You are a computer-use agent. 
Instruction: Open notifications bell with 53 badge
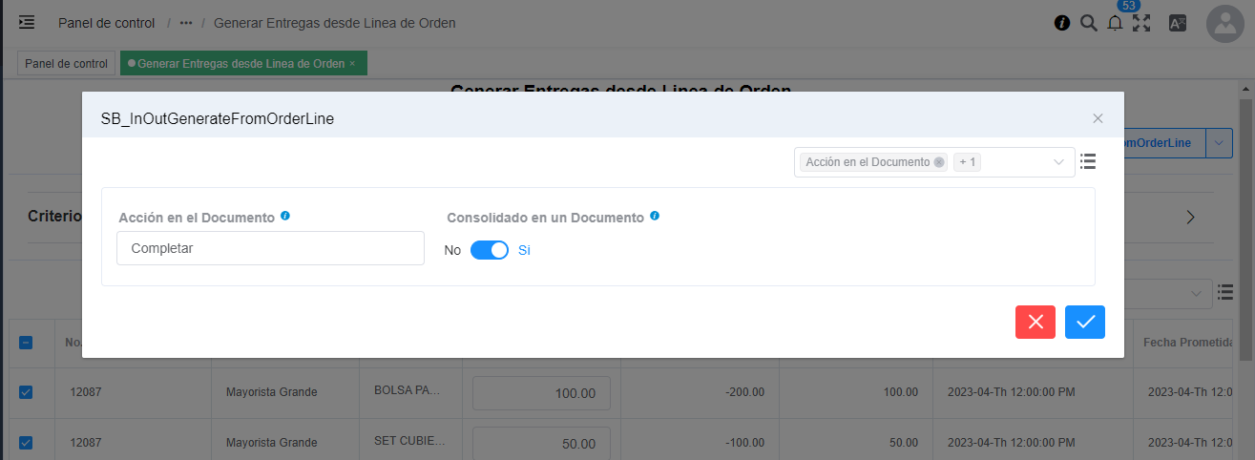(x=1115, y=24)
